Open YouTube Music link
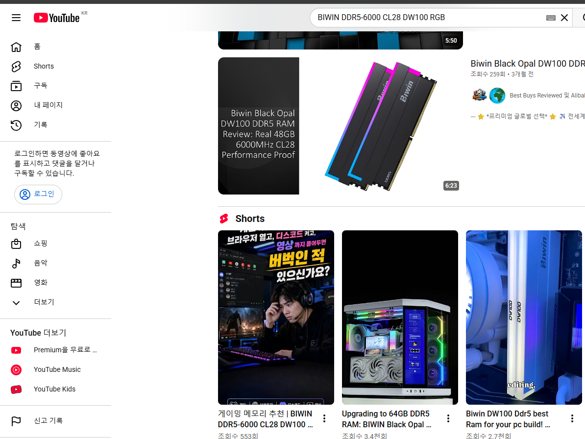Screen dimensions: 585x439 55,369
